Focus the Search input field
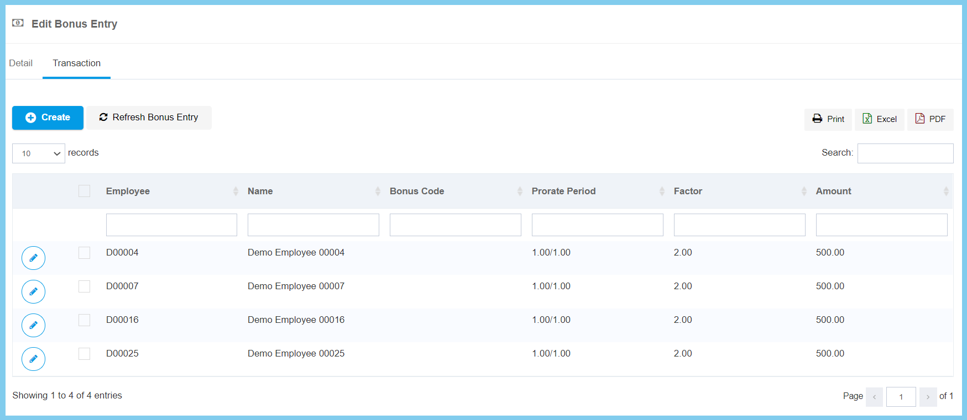Viewport: 967px width, 420px height. click(x=905, y=153)
